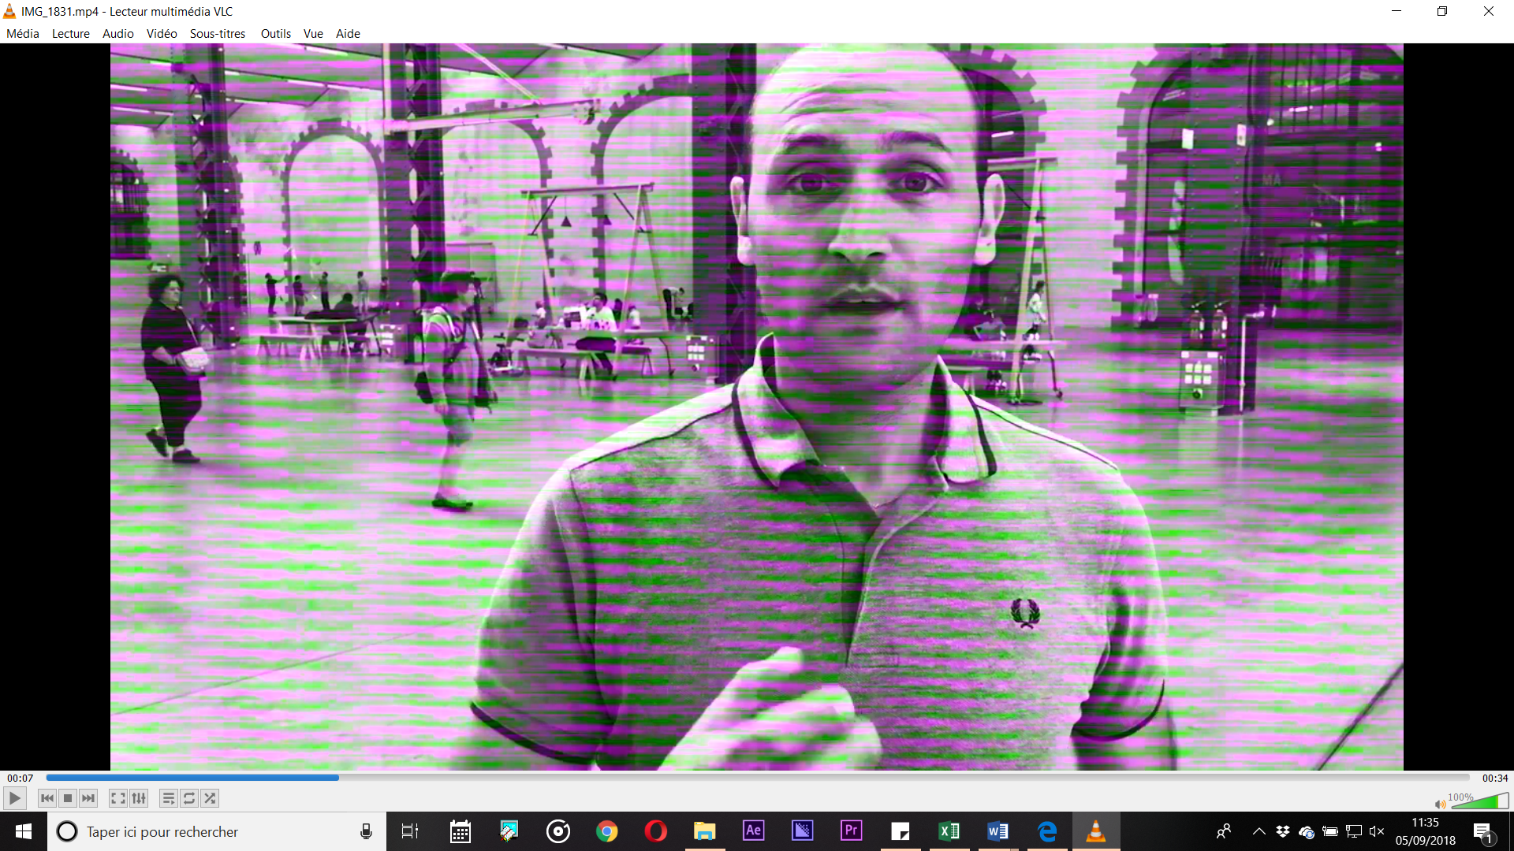This screenshot has height=851, width=1514.
Task: Open the Action Center notifications
Action: click(1483, 831)
